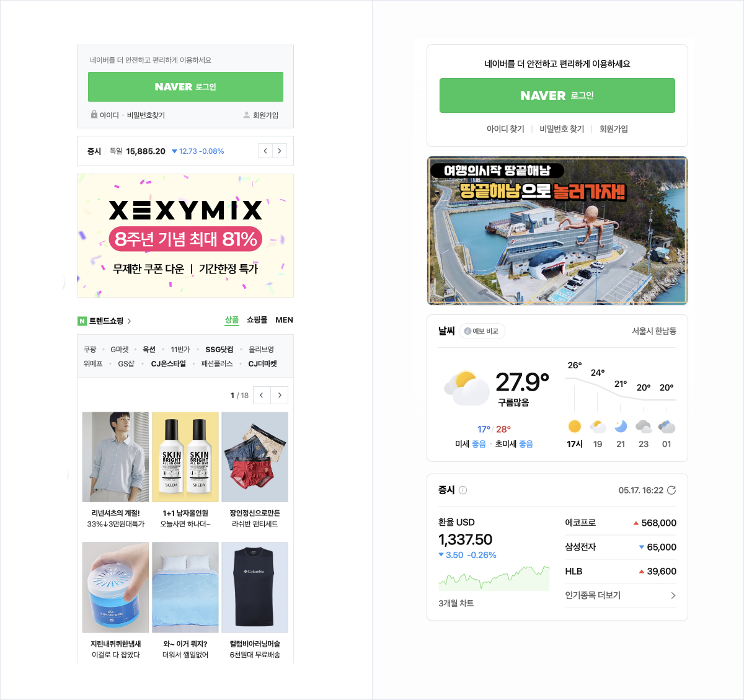
Task: Open the 비밀번호 찾기 link
Action: tap(562, 129)
